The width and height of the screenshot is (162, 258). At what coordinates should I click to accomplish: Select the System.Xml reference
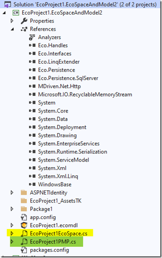pos(52,168)
